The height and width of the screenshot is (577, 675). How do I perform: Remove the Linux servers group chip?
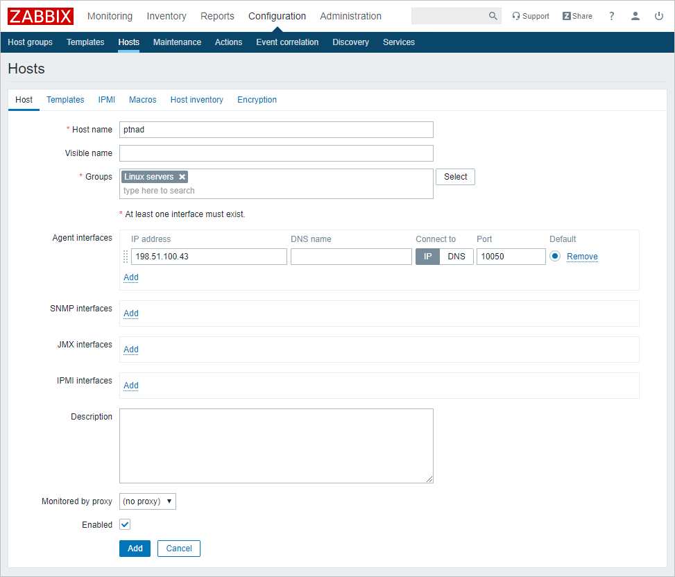click(x=182, y=176)
